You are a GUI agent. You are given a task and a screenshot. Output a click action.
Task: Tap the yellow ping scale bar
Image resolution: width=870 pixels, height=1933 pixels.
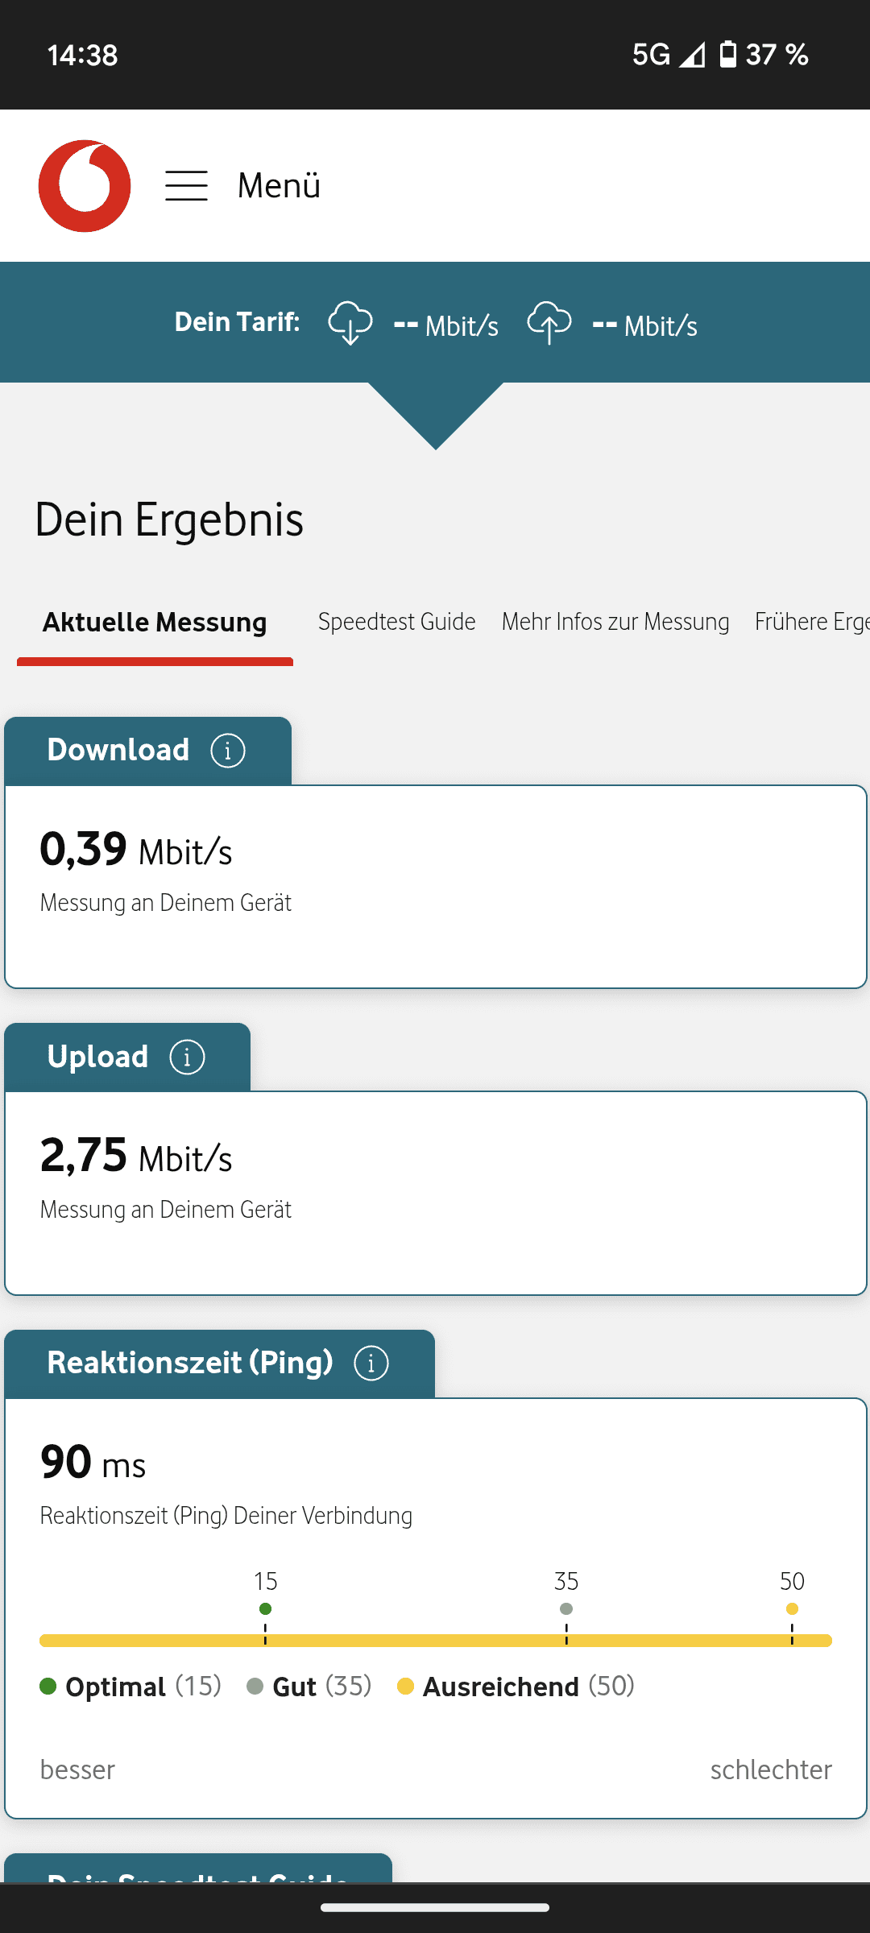pos(435,1641)
